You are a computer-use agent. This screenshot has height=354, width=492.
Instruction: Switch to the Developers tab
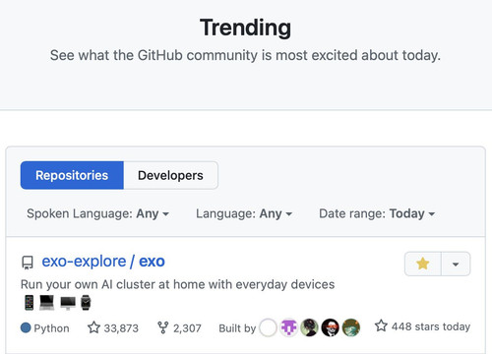170,175
